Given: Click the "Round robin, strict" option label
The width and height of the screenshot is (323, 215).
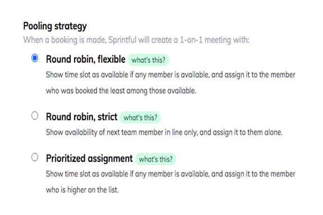Looking at the screenshot, I should [81, 117].
